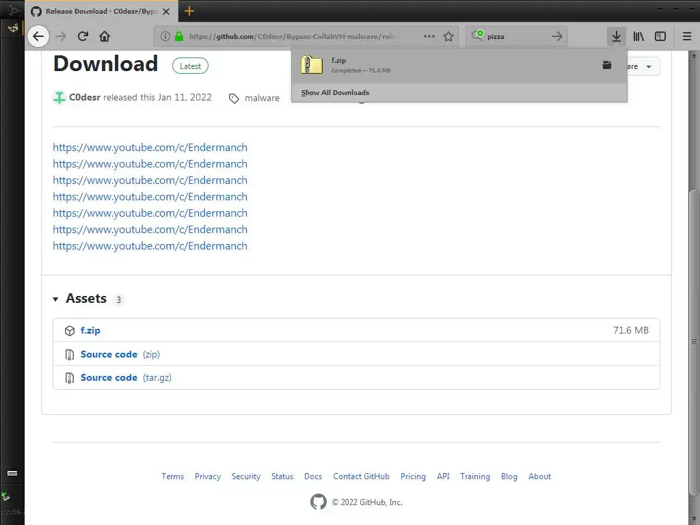Click the green secure connection padlock
This screenshot has width=700, height=525.
point(179,37)
